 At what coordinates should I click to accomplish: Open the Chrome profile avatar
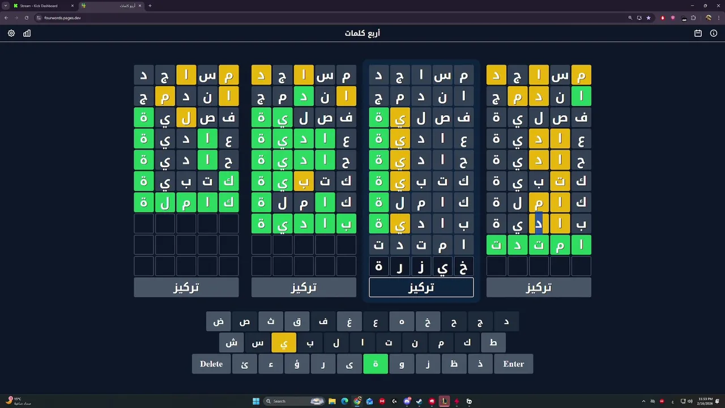click(708, 18)
